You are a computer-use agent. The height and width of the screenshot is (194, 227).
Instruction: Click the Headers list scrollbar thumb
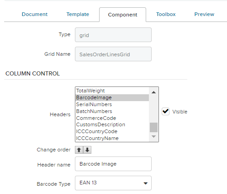pyautogui.click(x=153, y=127)
